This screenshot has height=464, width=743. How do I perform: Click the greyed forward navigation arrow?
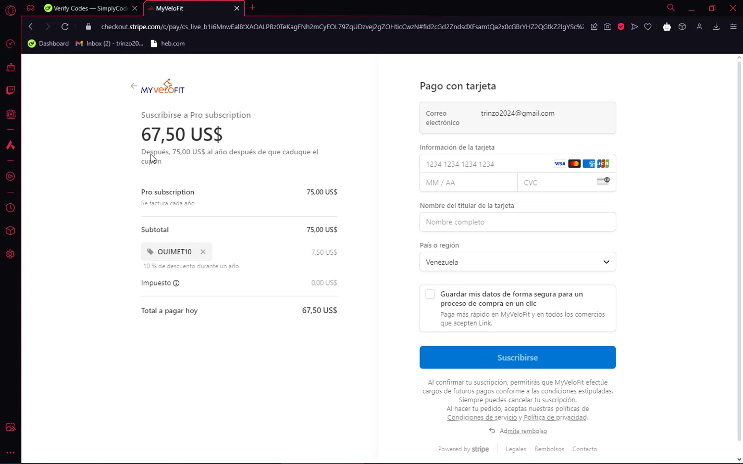(x=48, y=27)
